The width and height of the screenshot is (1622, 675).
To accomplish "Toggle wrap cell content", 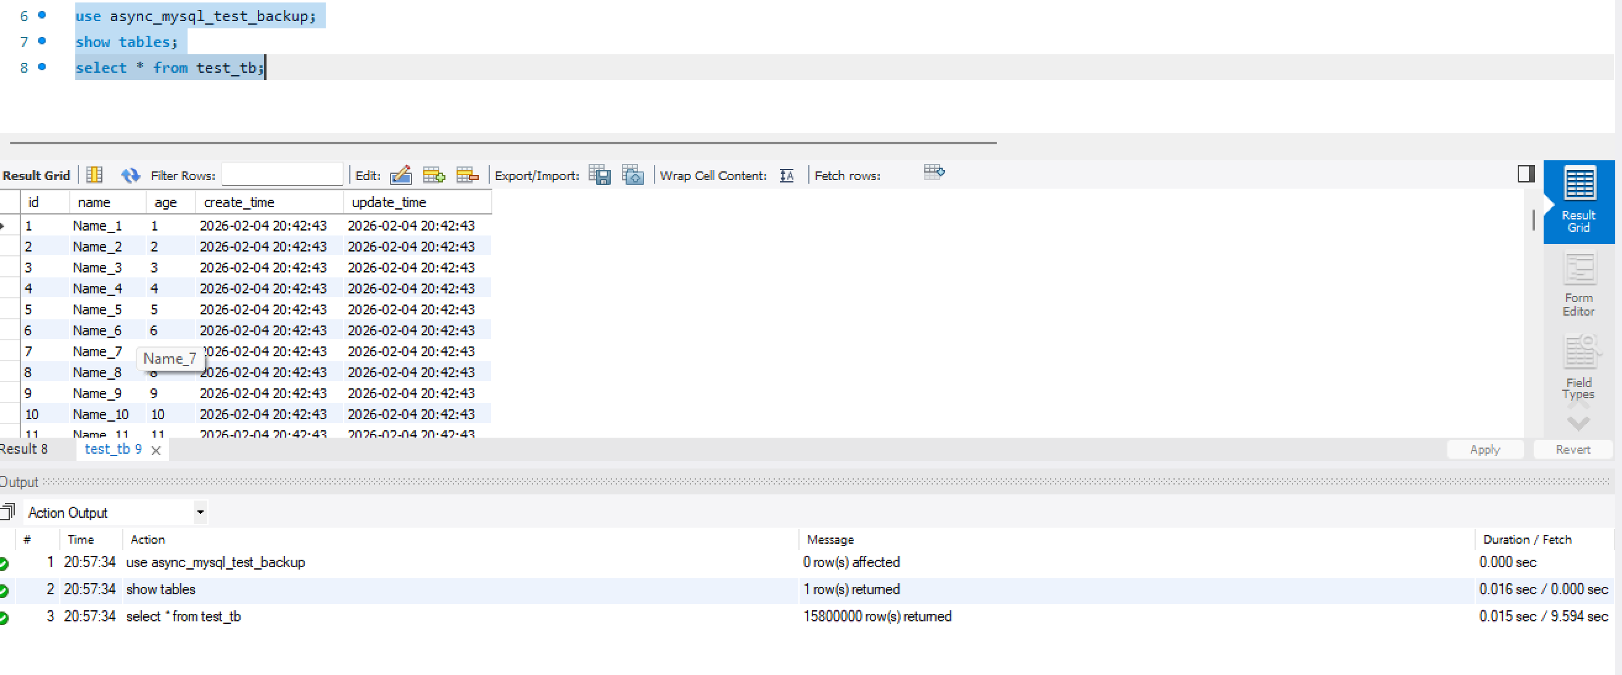I will [x=787, y=176].
